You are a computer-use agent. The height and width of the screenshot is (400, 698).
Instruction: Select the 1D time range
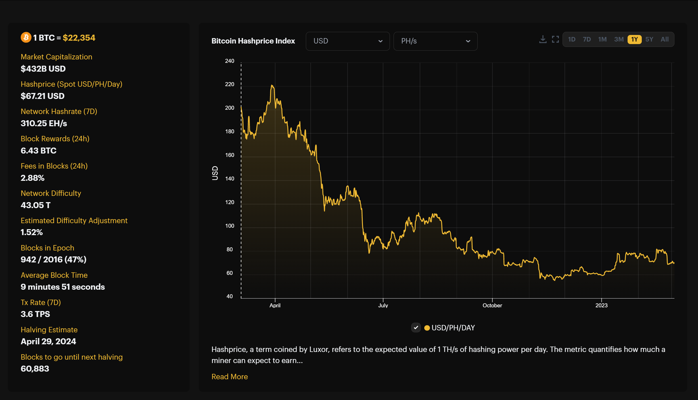coord(572,39)
